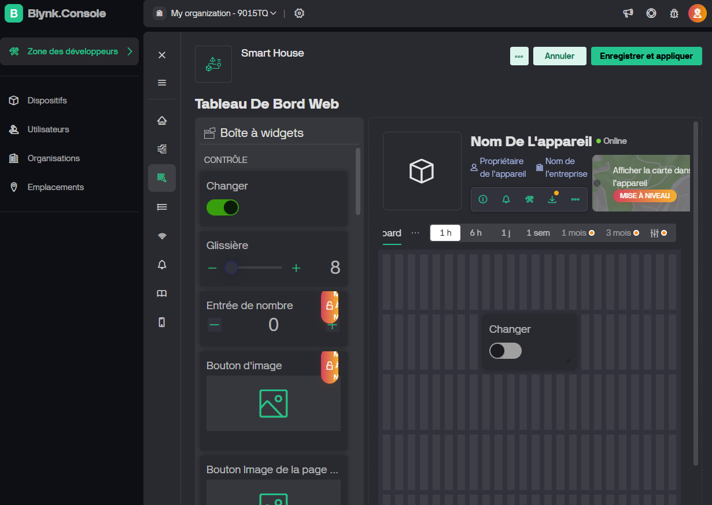Screen dimensions: 712x505
Task: Click the map preview thumbnail
Action: [641, 183]
